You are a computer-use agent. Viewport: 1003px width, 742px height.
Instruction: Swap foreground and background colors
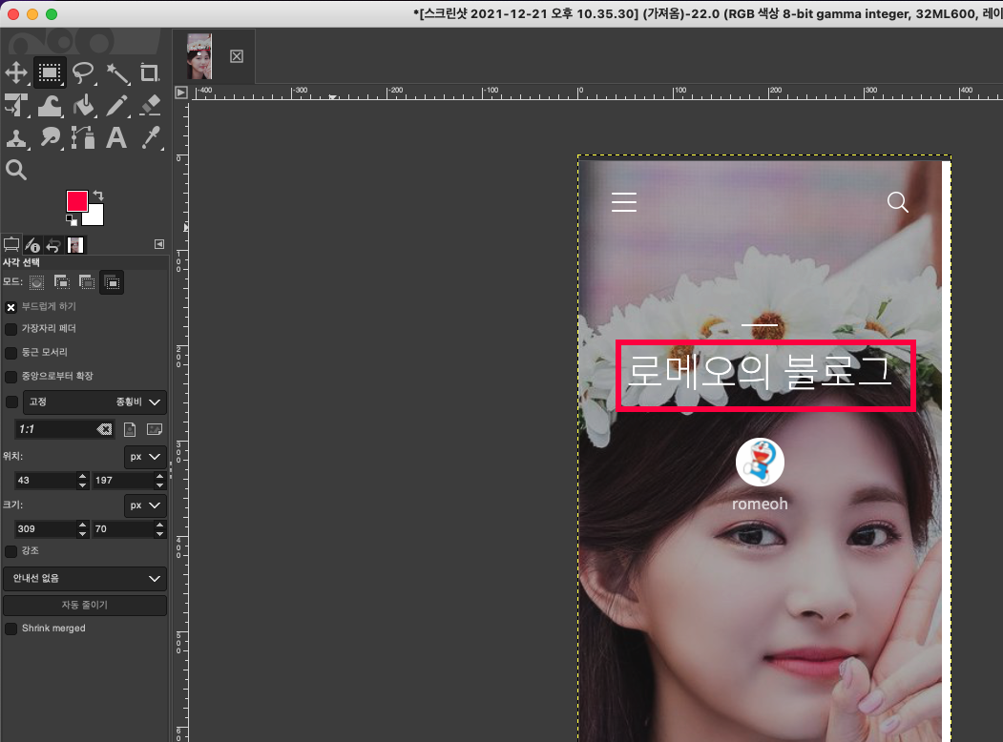(98, 195)
